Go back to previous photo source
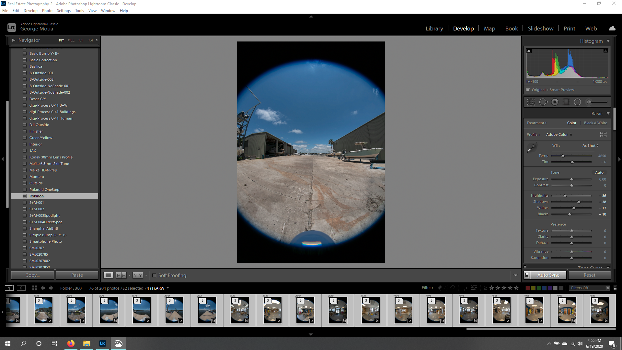The image size is (622, 350). [43, 288]
